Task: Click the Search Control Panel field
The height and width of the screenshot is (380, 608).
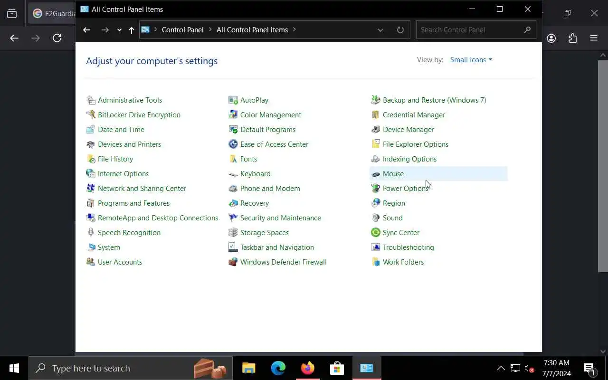Action: [476, 30]
